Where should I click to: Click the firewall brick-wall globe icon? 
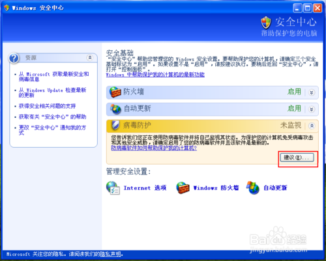click(x=115, y=92)
